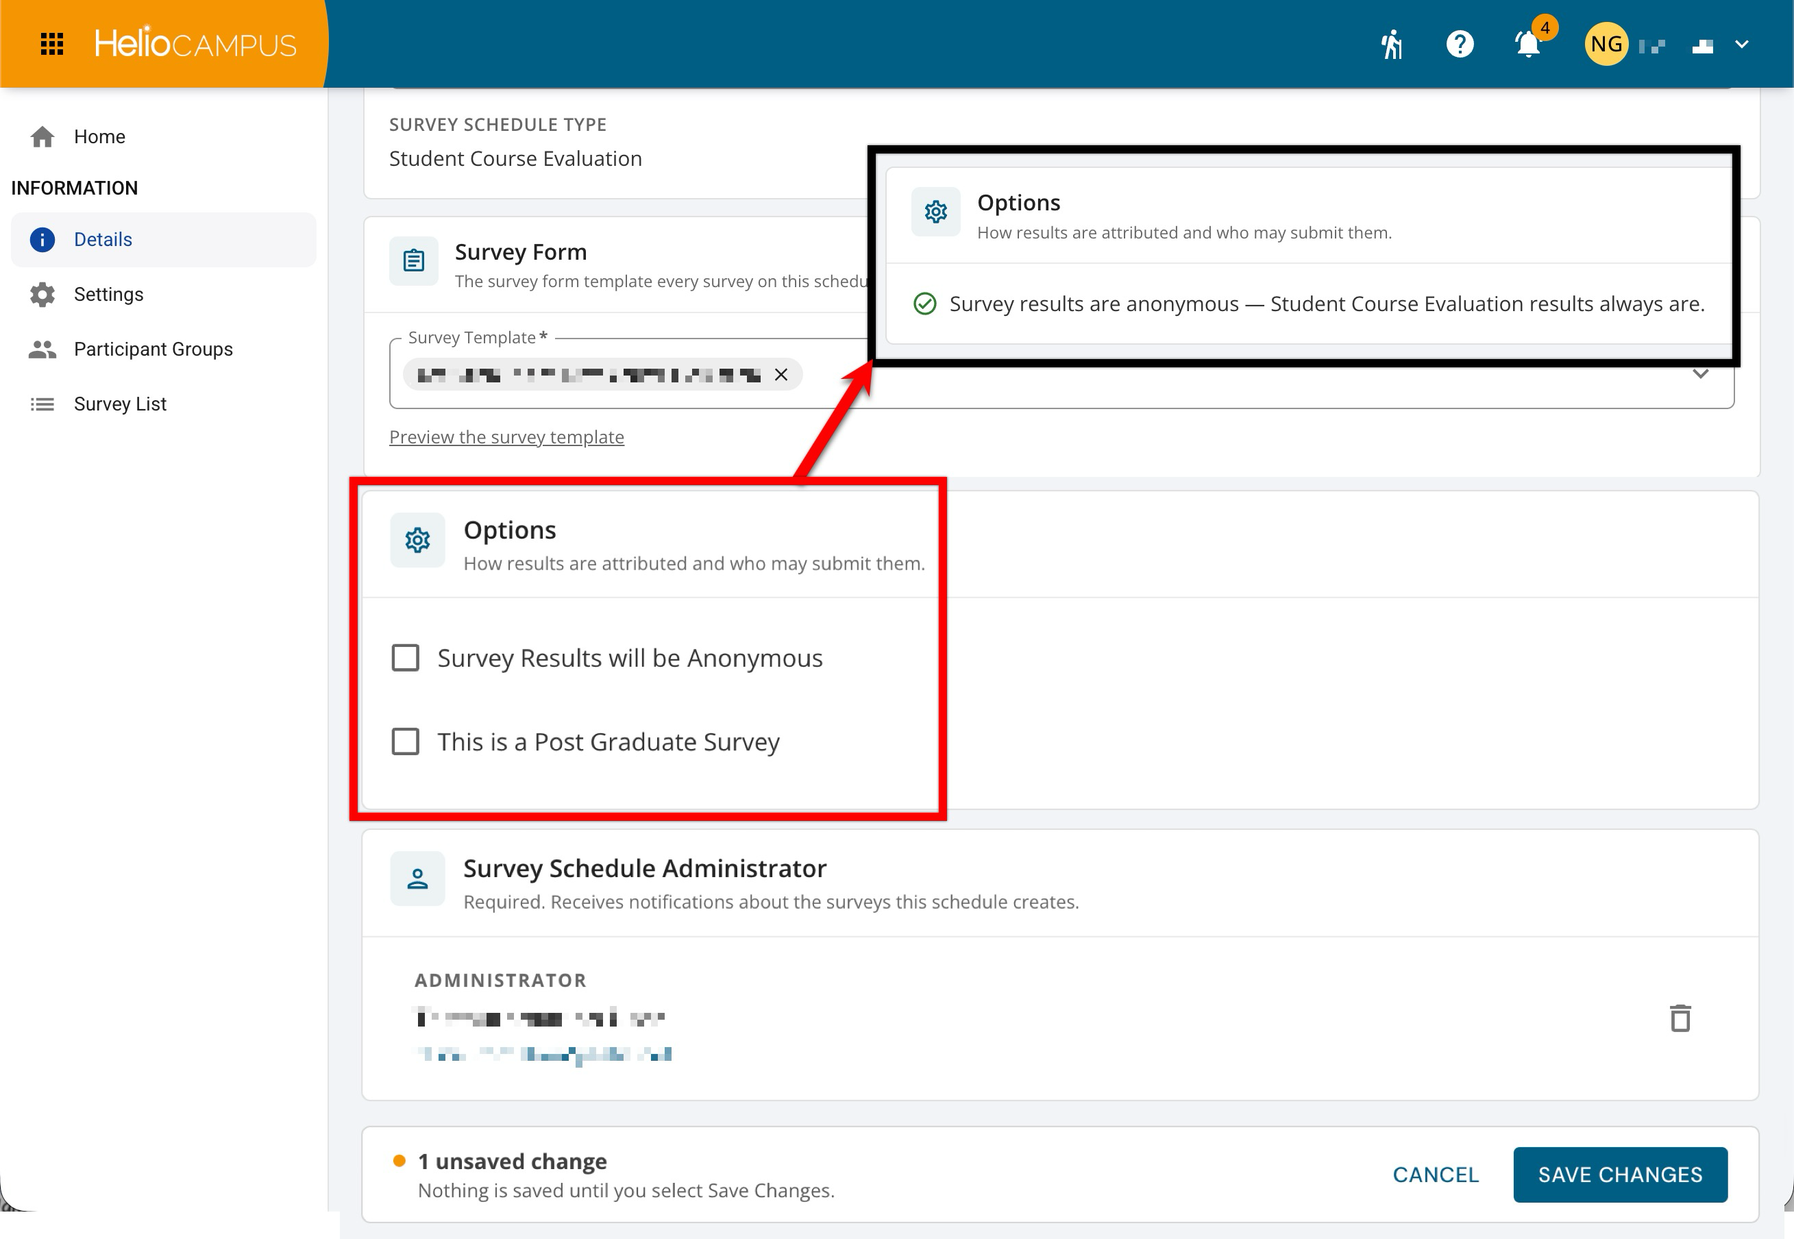Select Details in sidebar
The width and height of the screenshot is (1794, 1239).
pyautogui.click(x=164, y=239)
